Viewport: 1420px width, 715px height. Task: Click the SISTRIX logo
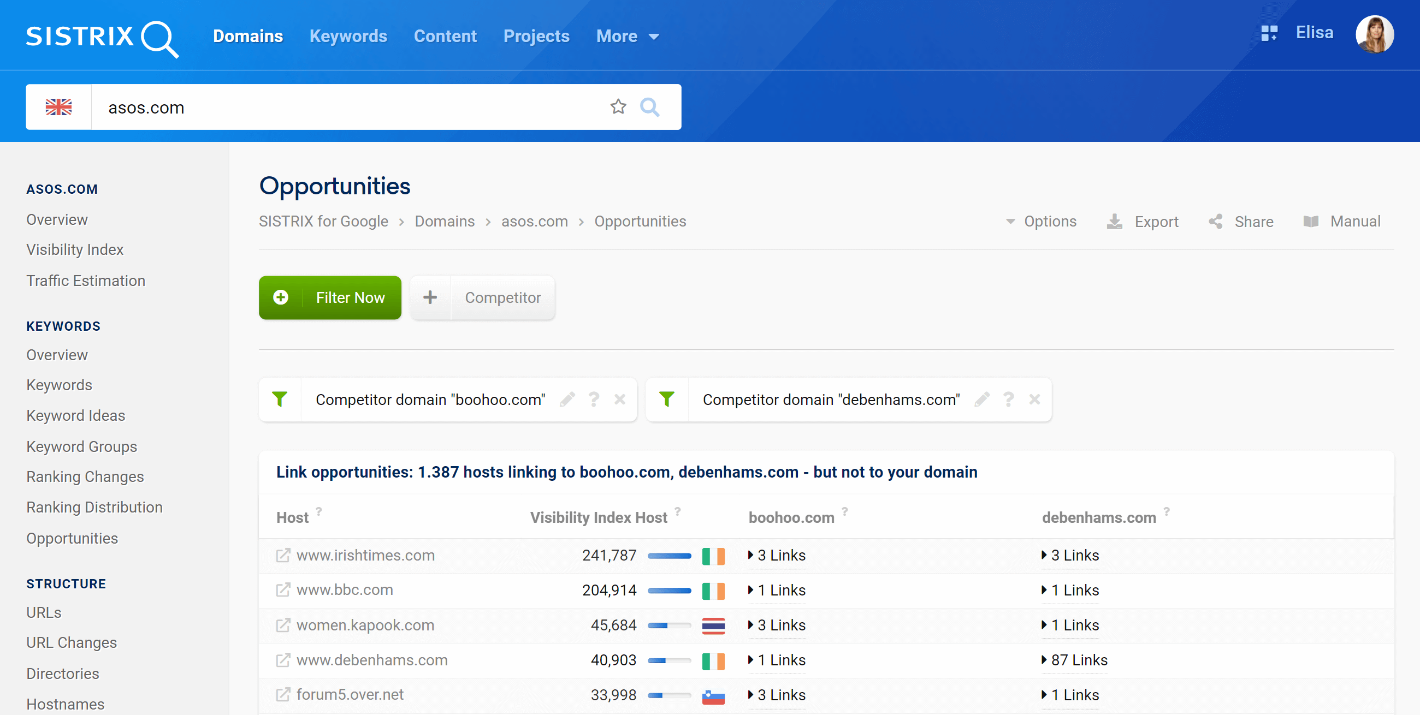coord(103,38)
